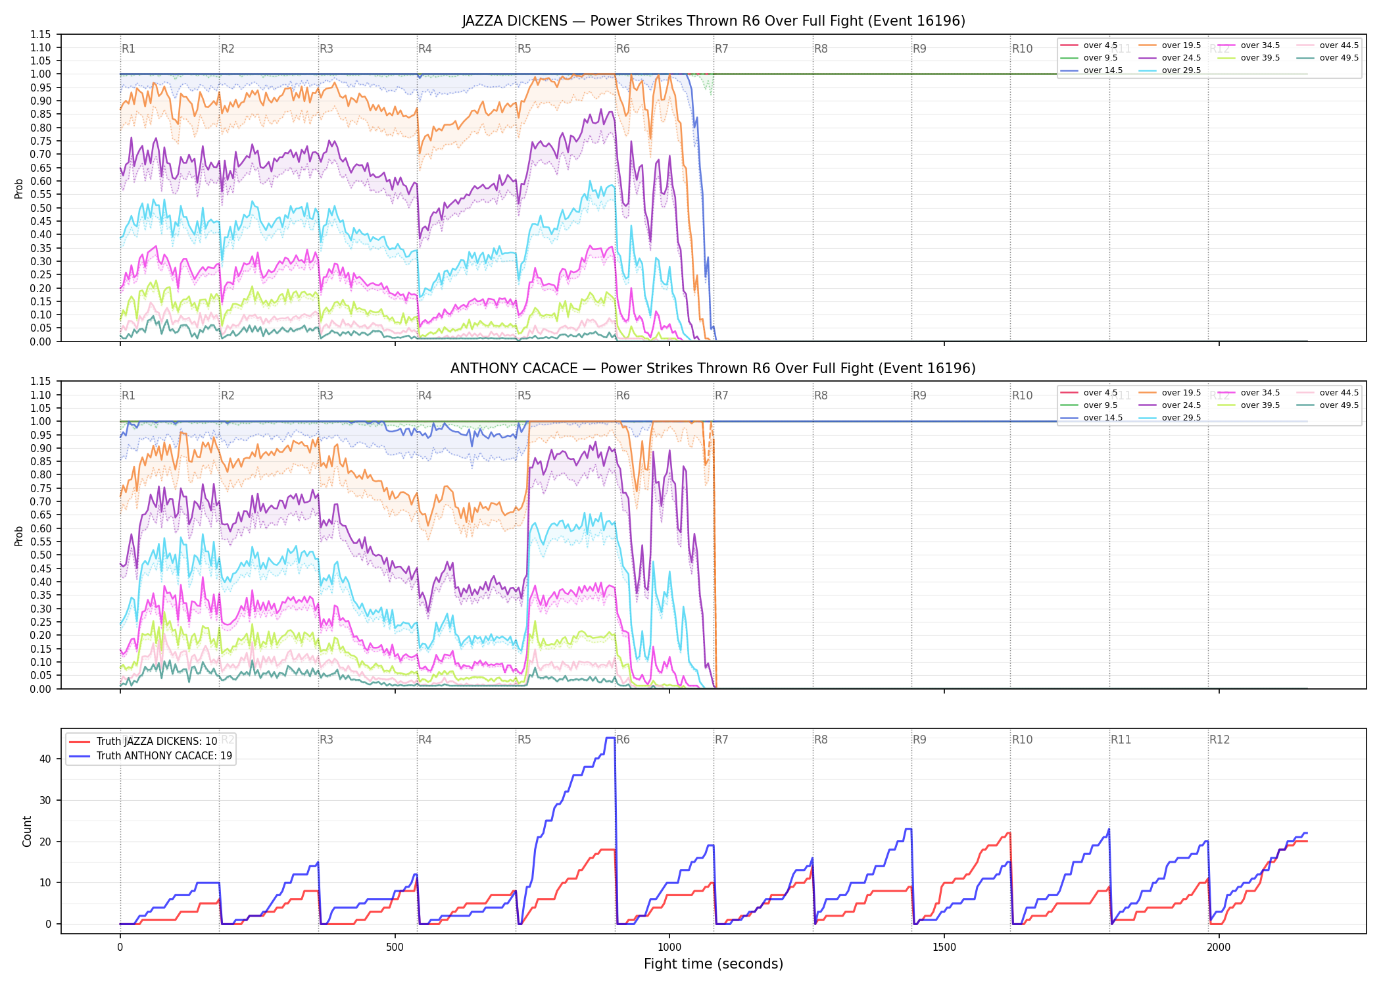Click the R9 marker in bottom count chart
1381x987 pixels.
(919, 740)
